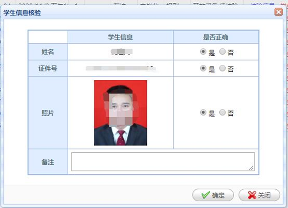Image resolution: width=288 pixels, height=208 pixels.
Task: Mark 证件号 as correct with 是
Action: [x=203, y=68]
